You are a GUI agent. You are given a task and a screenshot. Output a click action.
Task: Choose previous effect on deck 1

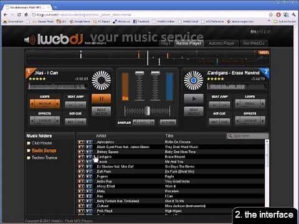[x=32, y=121]
